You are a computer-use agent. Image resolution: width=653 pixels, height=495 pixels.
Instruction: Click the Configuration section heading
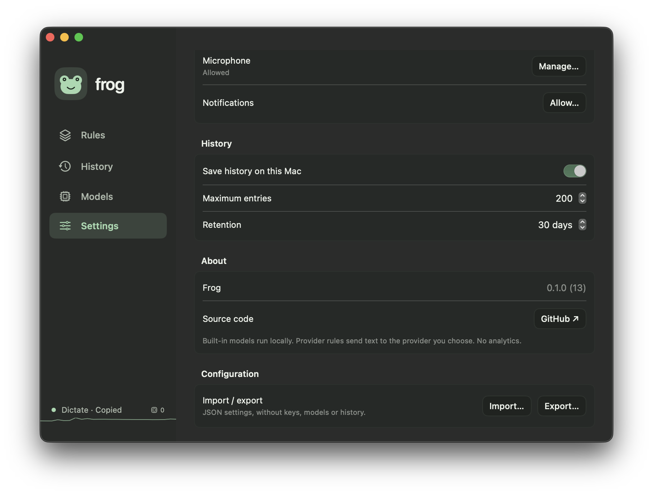tap(230, 374)
